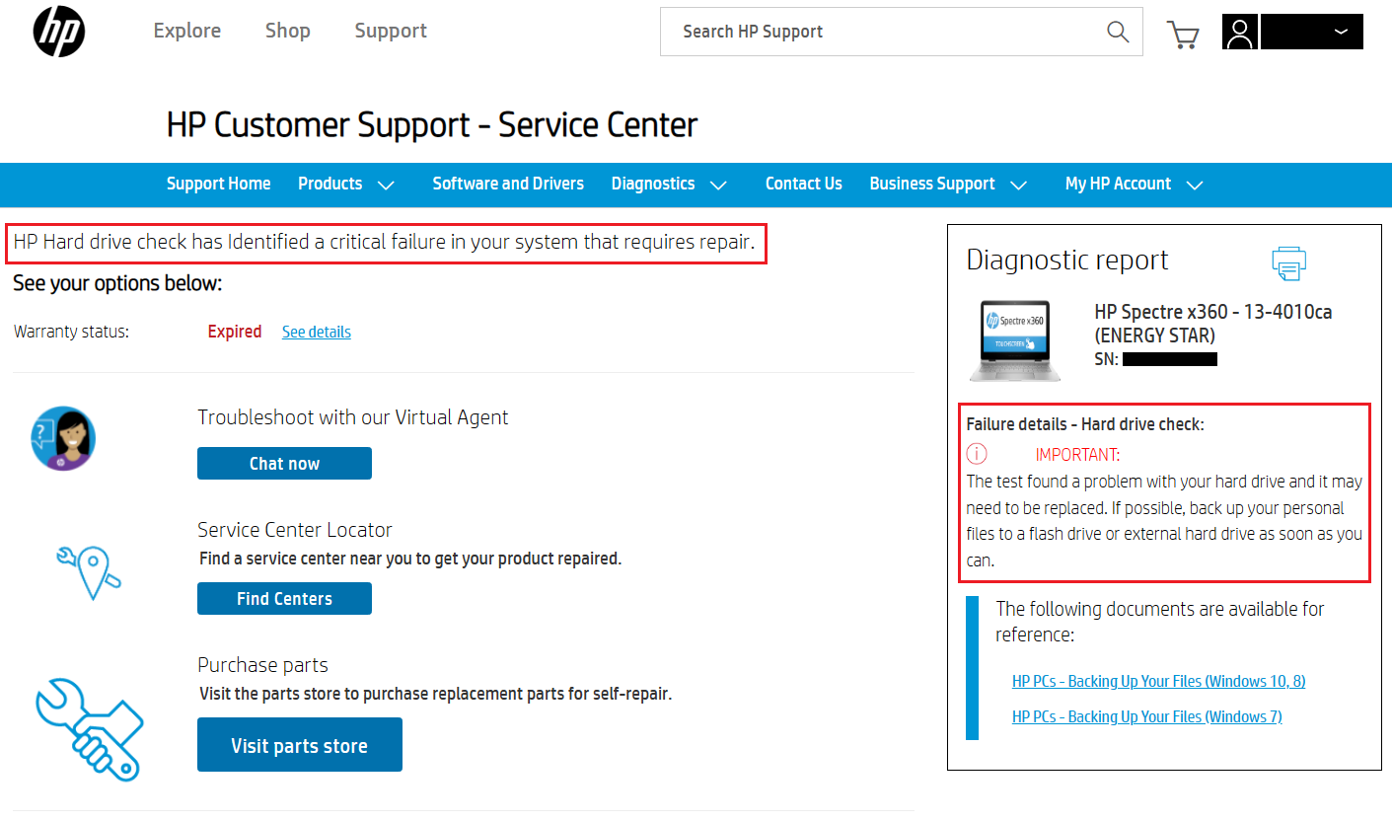Open warranty See details link

point(316,332)
